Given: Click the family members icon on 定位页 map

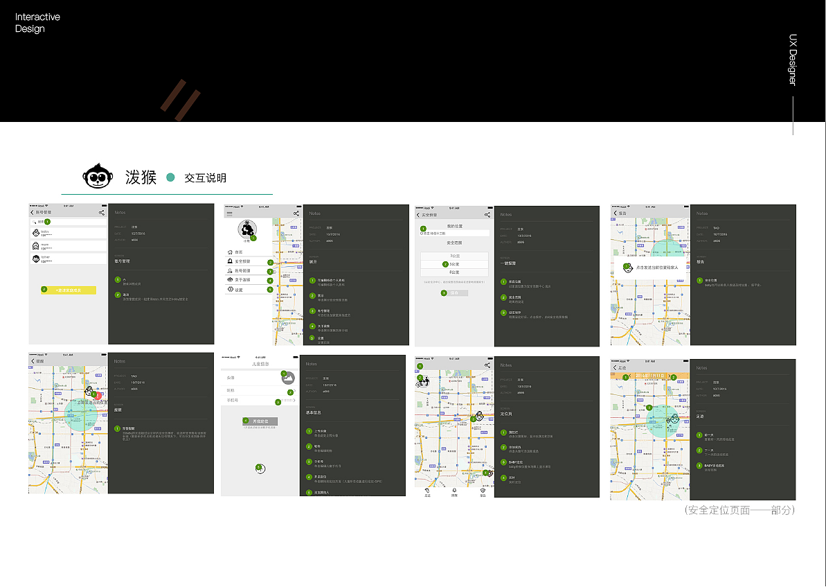Looking at the screenshot, I should pos(423,381).
